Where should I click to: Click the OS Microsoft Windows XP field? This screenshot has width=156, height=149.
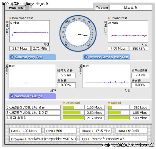coord(114,139)
